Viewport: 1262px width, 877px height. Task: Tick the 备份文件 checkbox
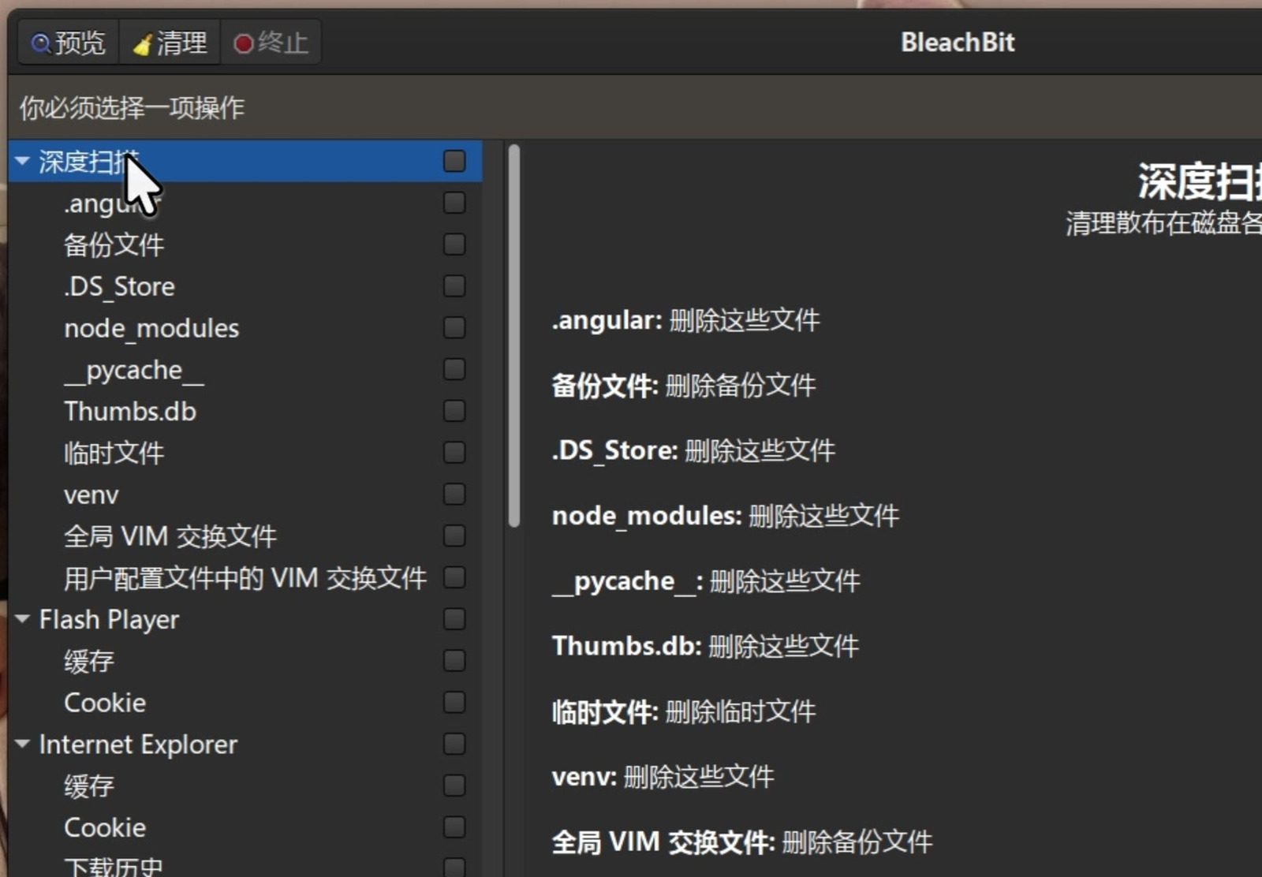coord(454,244)
